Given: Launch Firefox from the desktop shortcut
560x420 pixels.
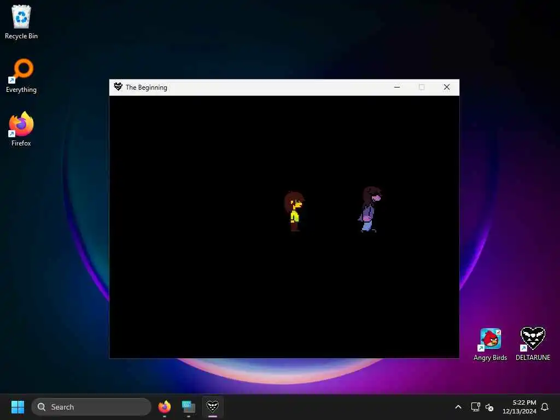Looking at the screenshot, I should [21, 129].
